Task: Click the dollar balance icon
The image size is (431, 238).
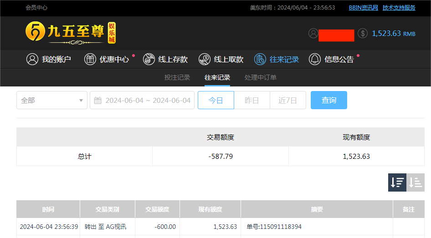Action: [x=363, y=33]
